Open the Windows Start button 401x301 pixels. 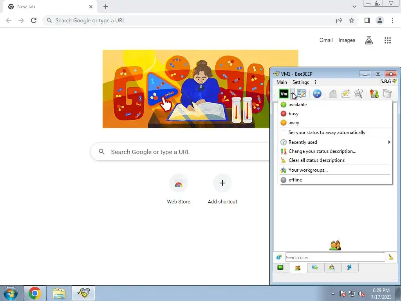coord(10,293)
